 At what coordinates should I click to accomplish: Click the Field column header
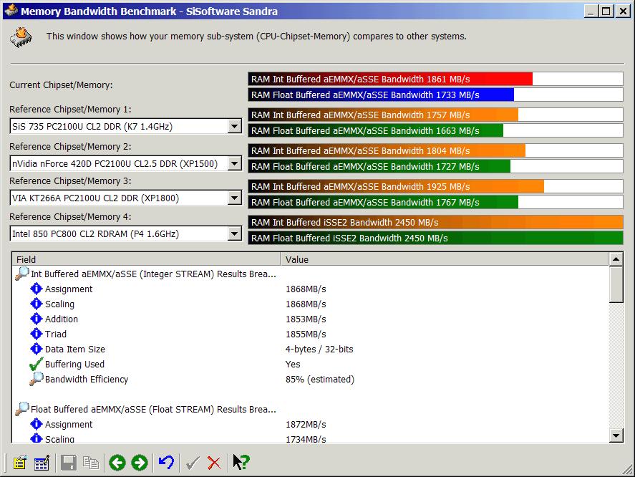(x=147, y=259)
